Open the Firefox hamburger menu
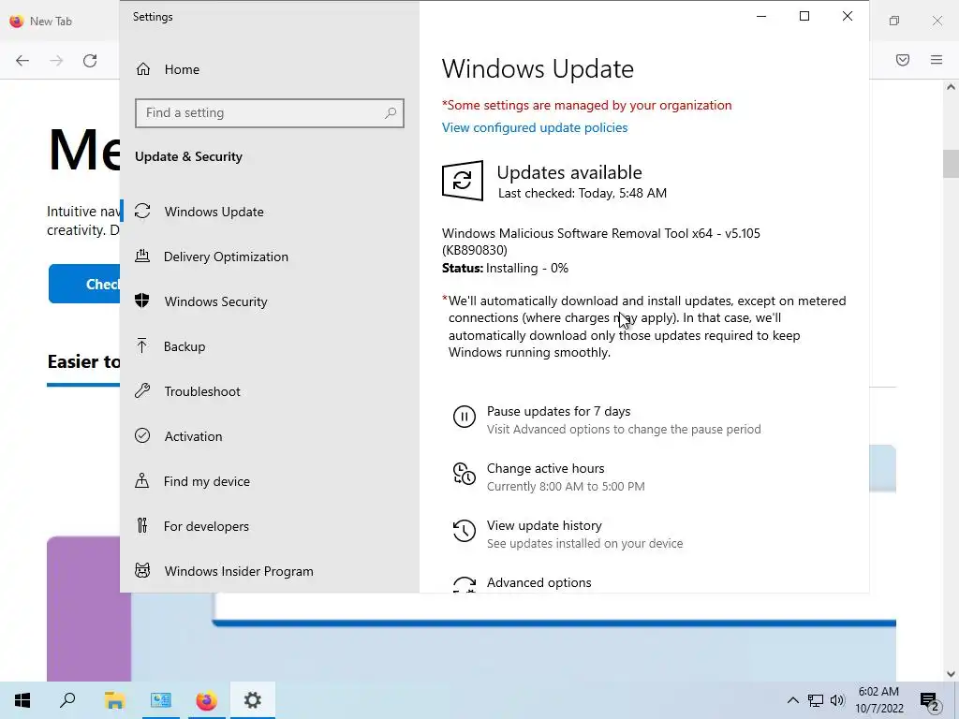This screenshot has height=719, width=959. coord(937,60)
